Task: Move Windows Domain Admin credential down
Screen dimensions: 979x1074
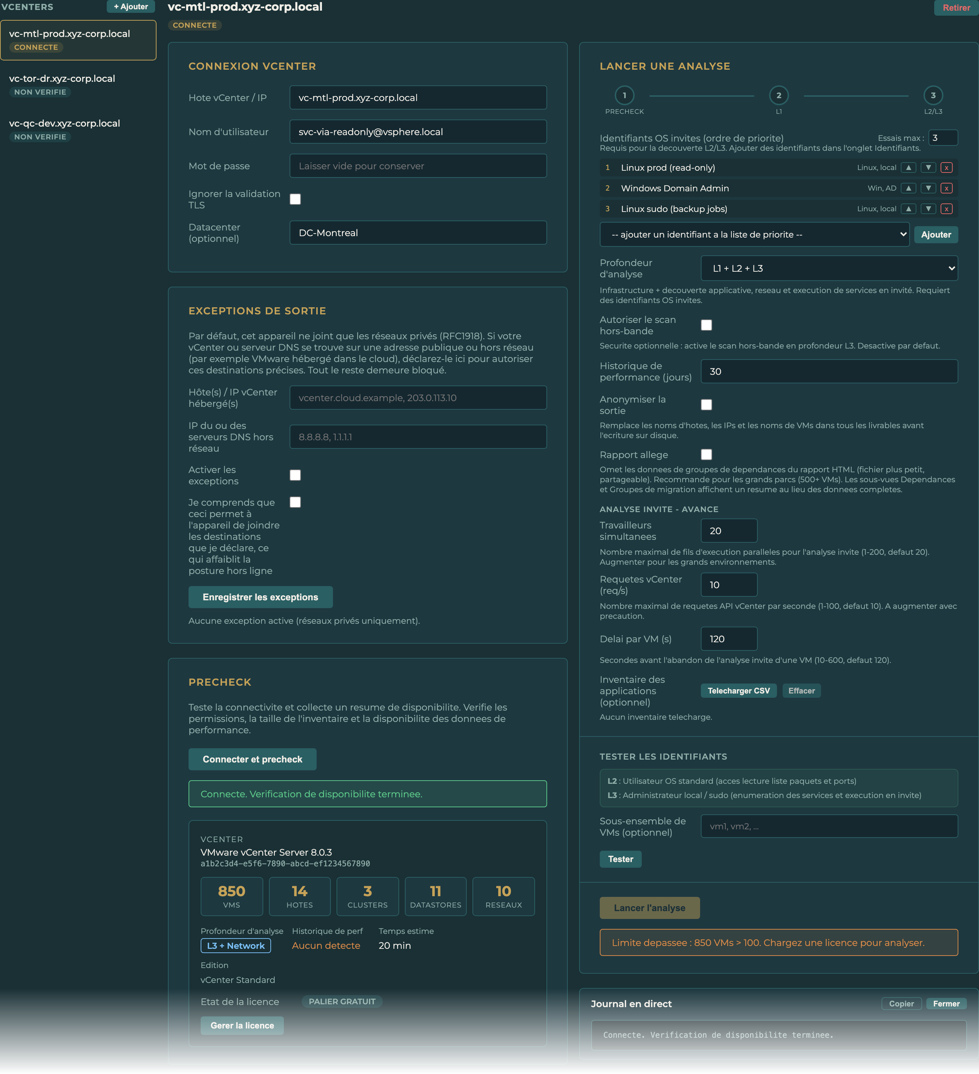Action: tap(928, 188)
